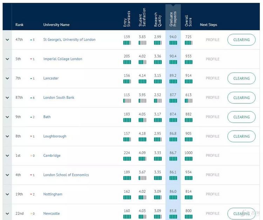Image resolution: width=263 pixels, height=220 pixels.
Task: Click Clearing button for Bath
Action: pyautogui.click(x=241, y=117)
